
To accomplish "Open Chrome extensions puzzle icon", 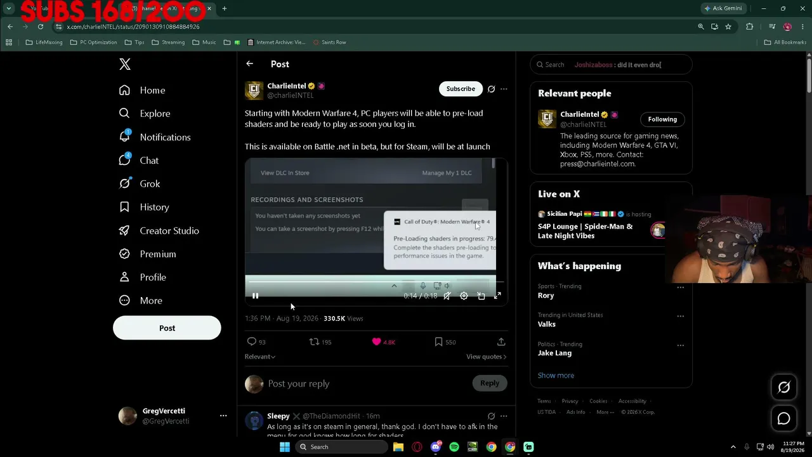I will tap(750, 27).
